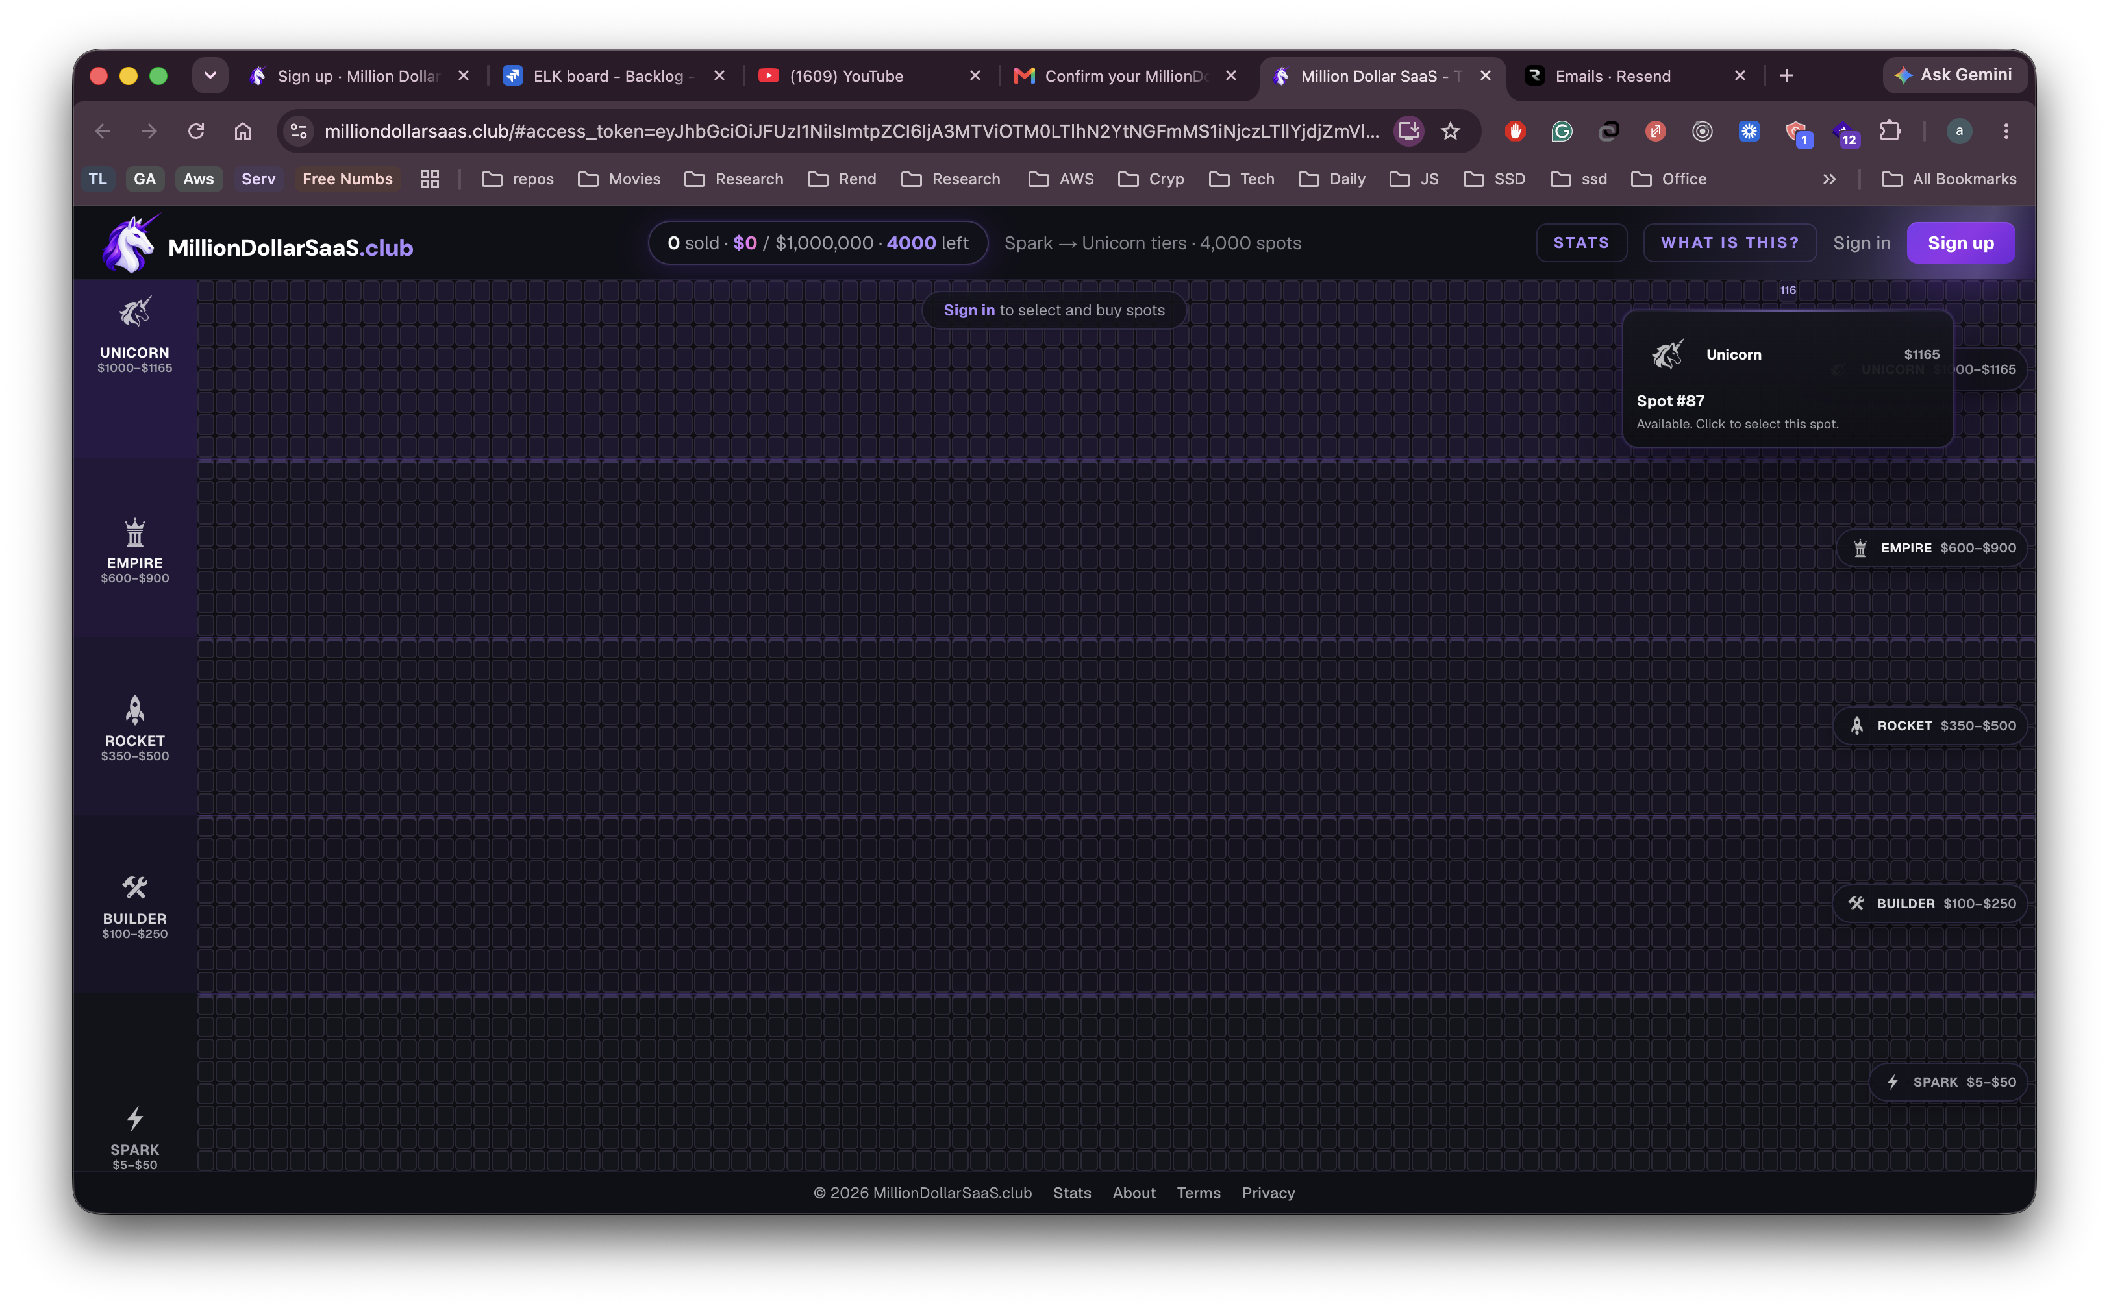Image resolution: width=2109 pixels, height=1310 pixels.
Task: Click the SPARK $5–$50 tier pill
Action: pyautogui.click(x=1949, y=1082)
